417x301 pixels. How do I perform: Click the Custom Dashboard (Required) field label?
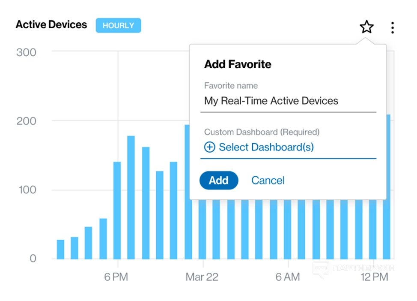262,132
